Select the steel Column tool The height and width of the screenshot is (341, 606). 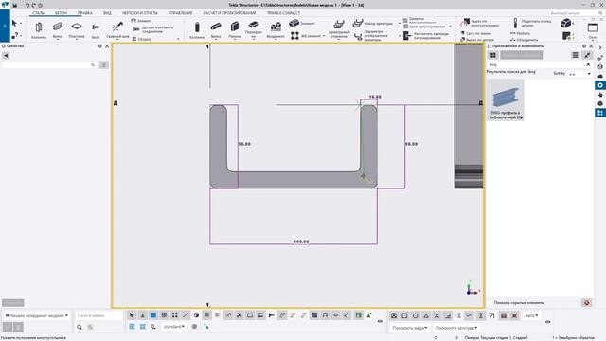[x=39, y=29]
